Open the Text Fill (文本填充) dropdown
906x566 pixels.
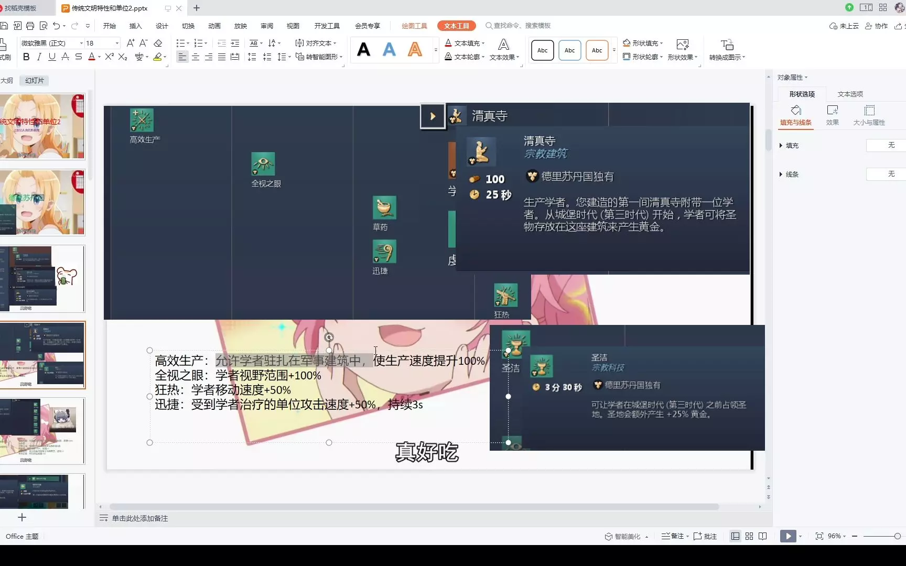point(465,43)
